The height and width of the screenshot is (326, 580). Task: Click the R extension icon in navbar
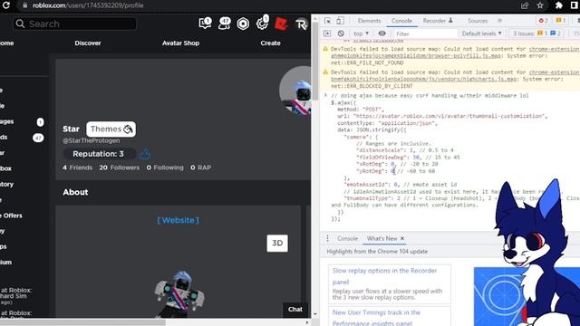pos(301,24)
